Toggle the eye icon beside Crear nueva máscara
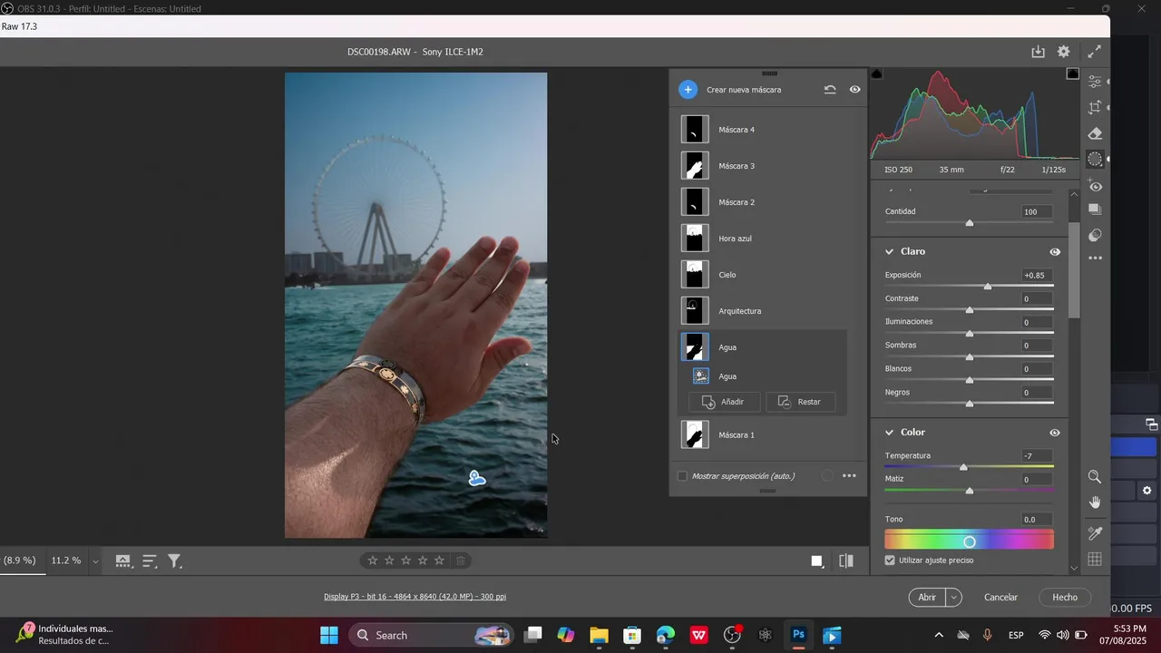 coord(854,90)
